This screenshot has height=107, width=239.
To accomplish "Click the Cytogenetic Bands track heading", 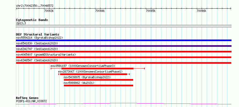I will (x=32, y=20).
